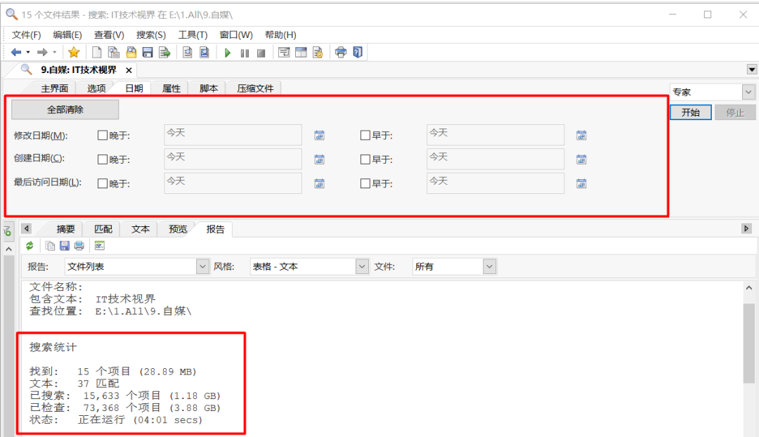
Task: Open help with the blue book icon
Action: pyautogui.click(x=358, y=52)
